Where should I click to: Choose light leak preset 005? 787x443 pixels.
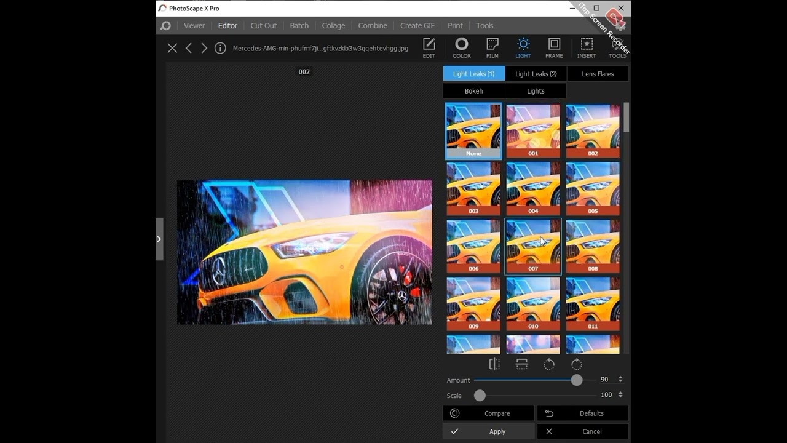click(x=593, y=188)
